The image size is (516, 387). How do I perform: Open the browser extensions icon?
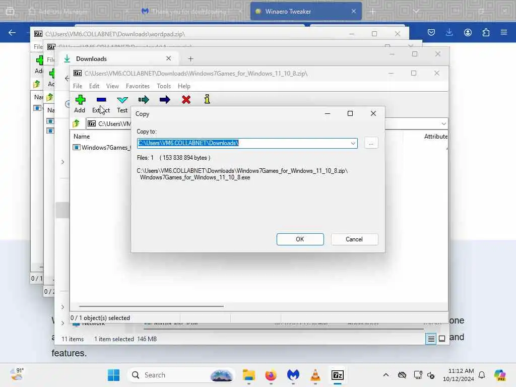pos(486,32)
